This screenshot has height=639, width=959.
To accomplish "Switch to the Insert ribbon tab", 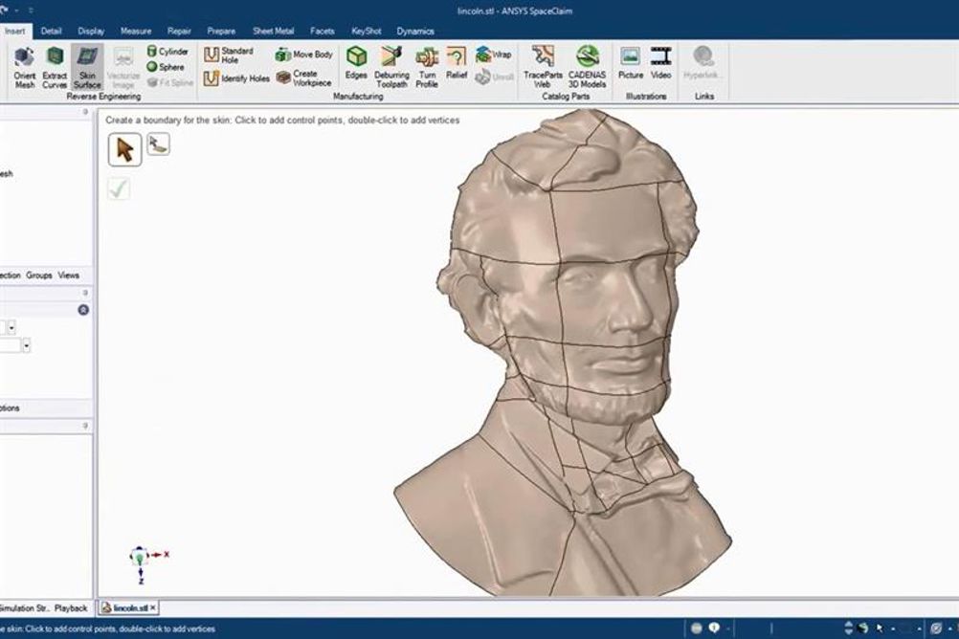I will point(15,31).
